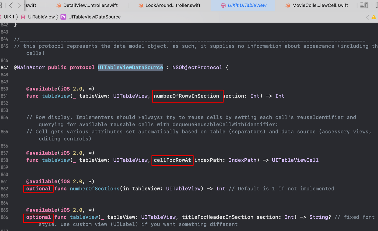Click line number 847 in the gutter

pos(4,67)
